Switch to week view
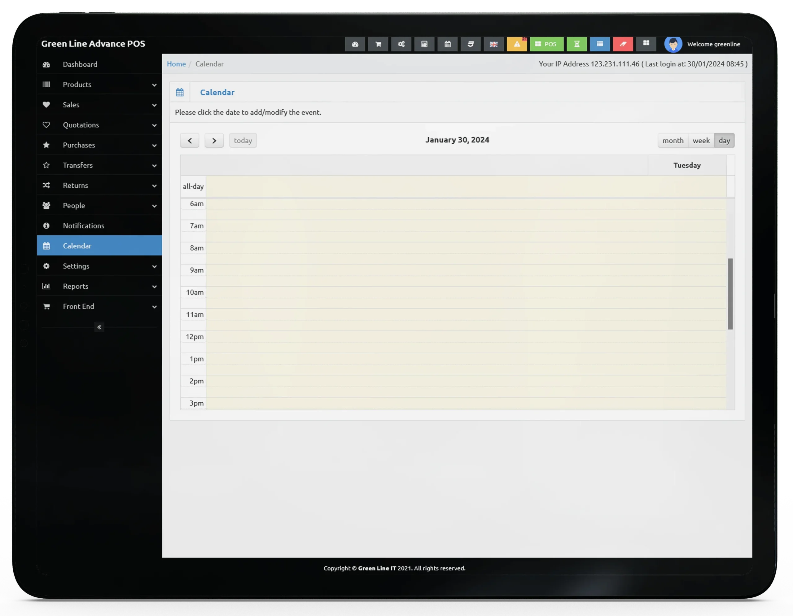This screenshot has width=793, height=616. [x=701, y=140]
